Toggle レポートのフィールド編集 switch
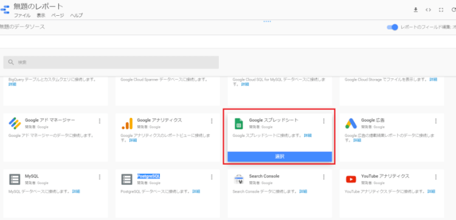 392,27
